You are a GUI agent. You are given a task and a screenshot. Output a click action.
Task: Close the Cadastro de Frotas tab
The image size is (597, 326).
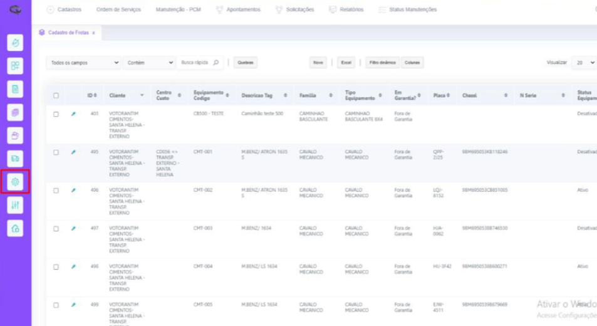[x=93, y=33]
